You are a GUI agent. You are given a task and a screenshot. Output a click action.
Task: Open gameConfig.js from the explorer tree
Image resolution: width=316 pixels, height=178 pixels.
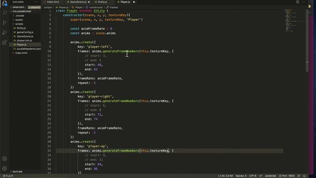(25, 32)
